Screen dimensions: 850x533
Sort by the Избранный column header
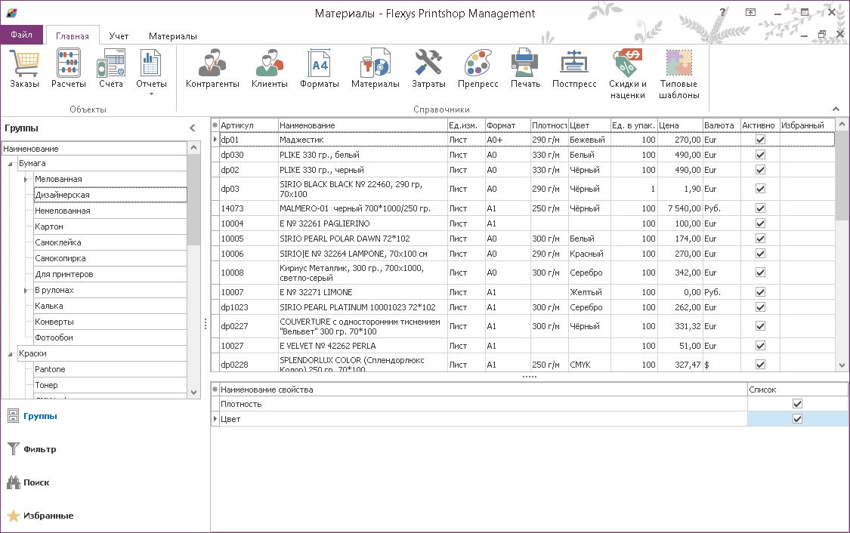[x=807, y=125]
